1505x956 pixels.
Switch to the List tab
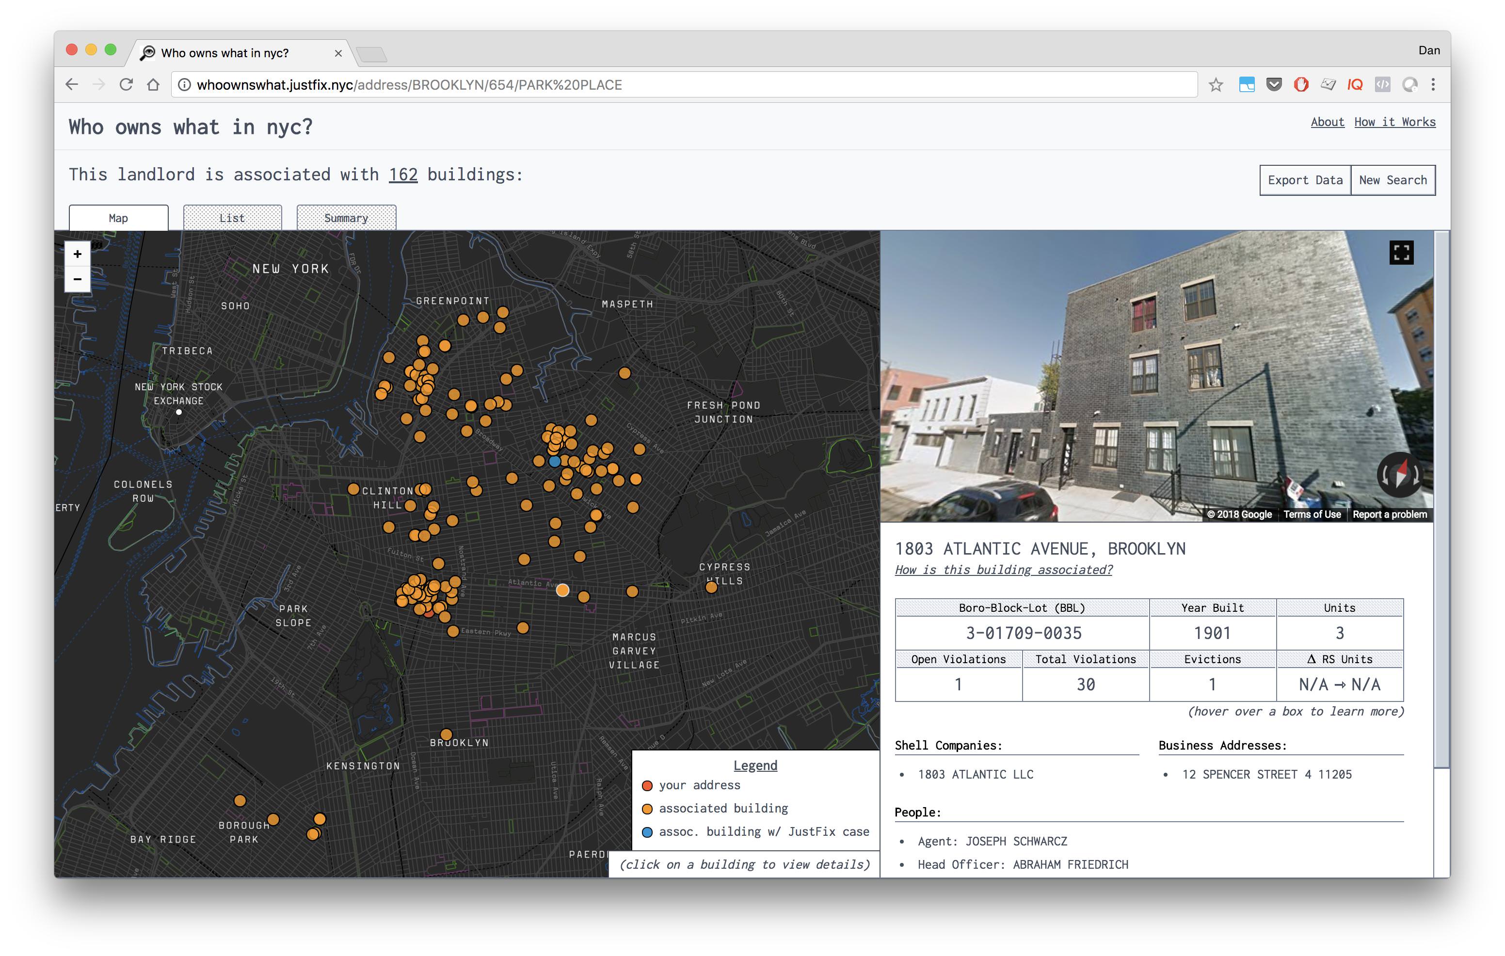click(x=232, y=218)
